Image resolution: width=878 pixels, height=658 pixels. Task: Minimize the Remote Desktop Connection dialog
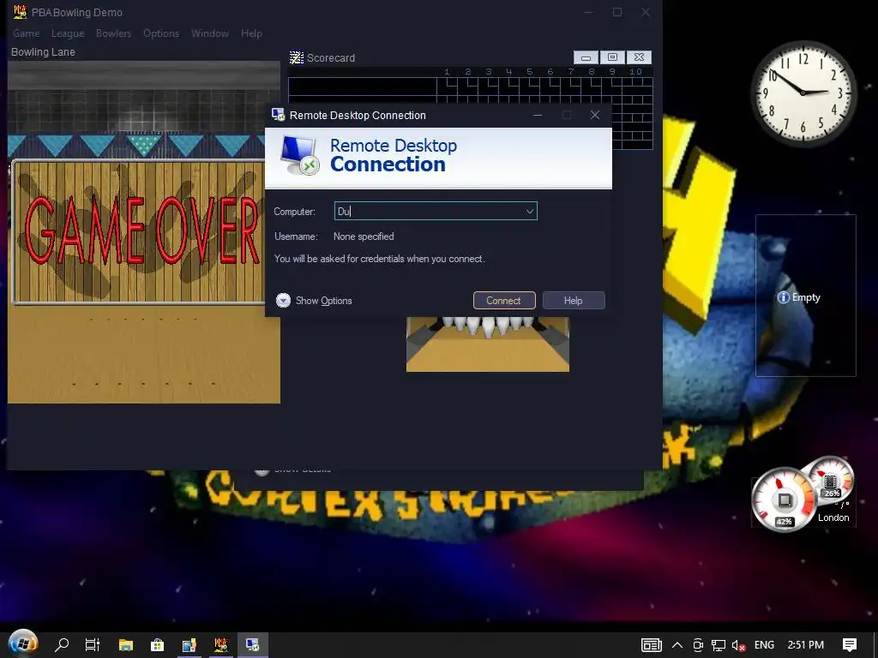[538, 115]
